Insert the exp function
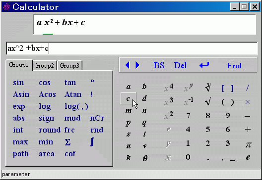 (x=19, y=107)
